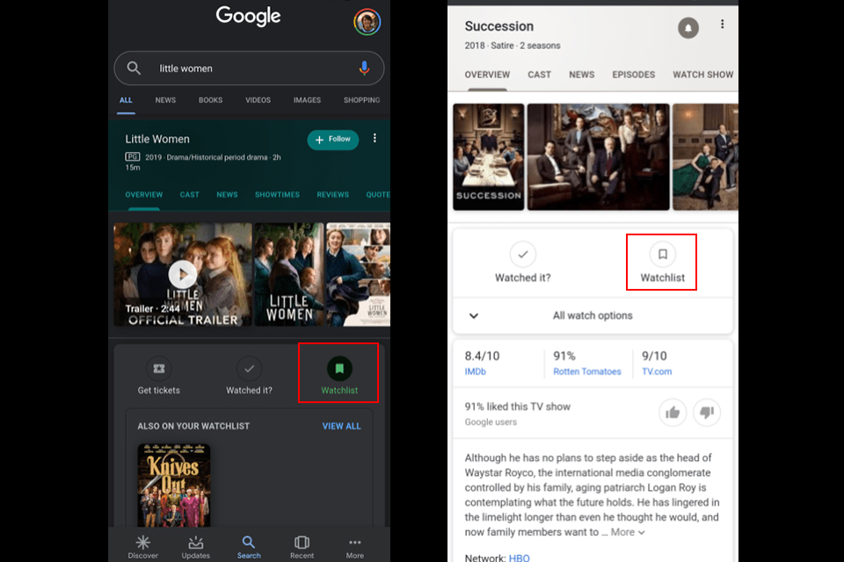This screenshot has height=562, width=844.
Task: Like Succession with thumbs up
Action: [x=673, y=413]
